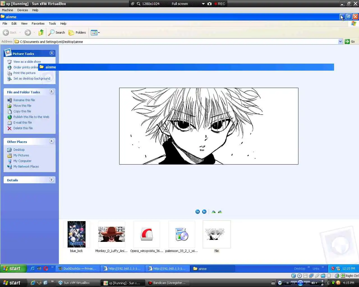Image resolution: width=359 pixels, height=287 pixels.
Task: Expand the guest Links toolbar chevron
Action: coord(323,267)
